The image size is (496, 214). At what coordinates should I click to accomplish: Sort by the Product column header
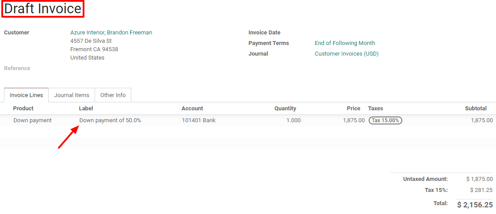click(x=23, y=109)
